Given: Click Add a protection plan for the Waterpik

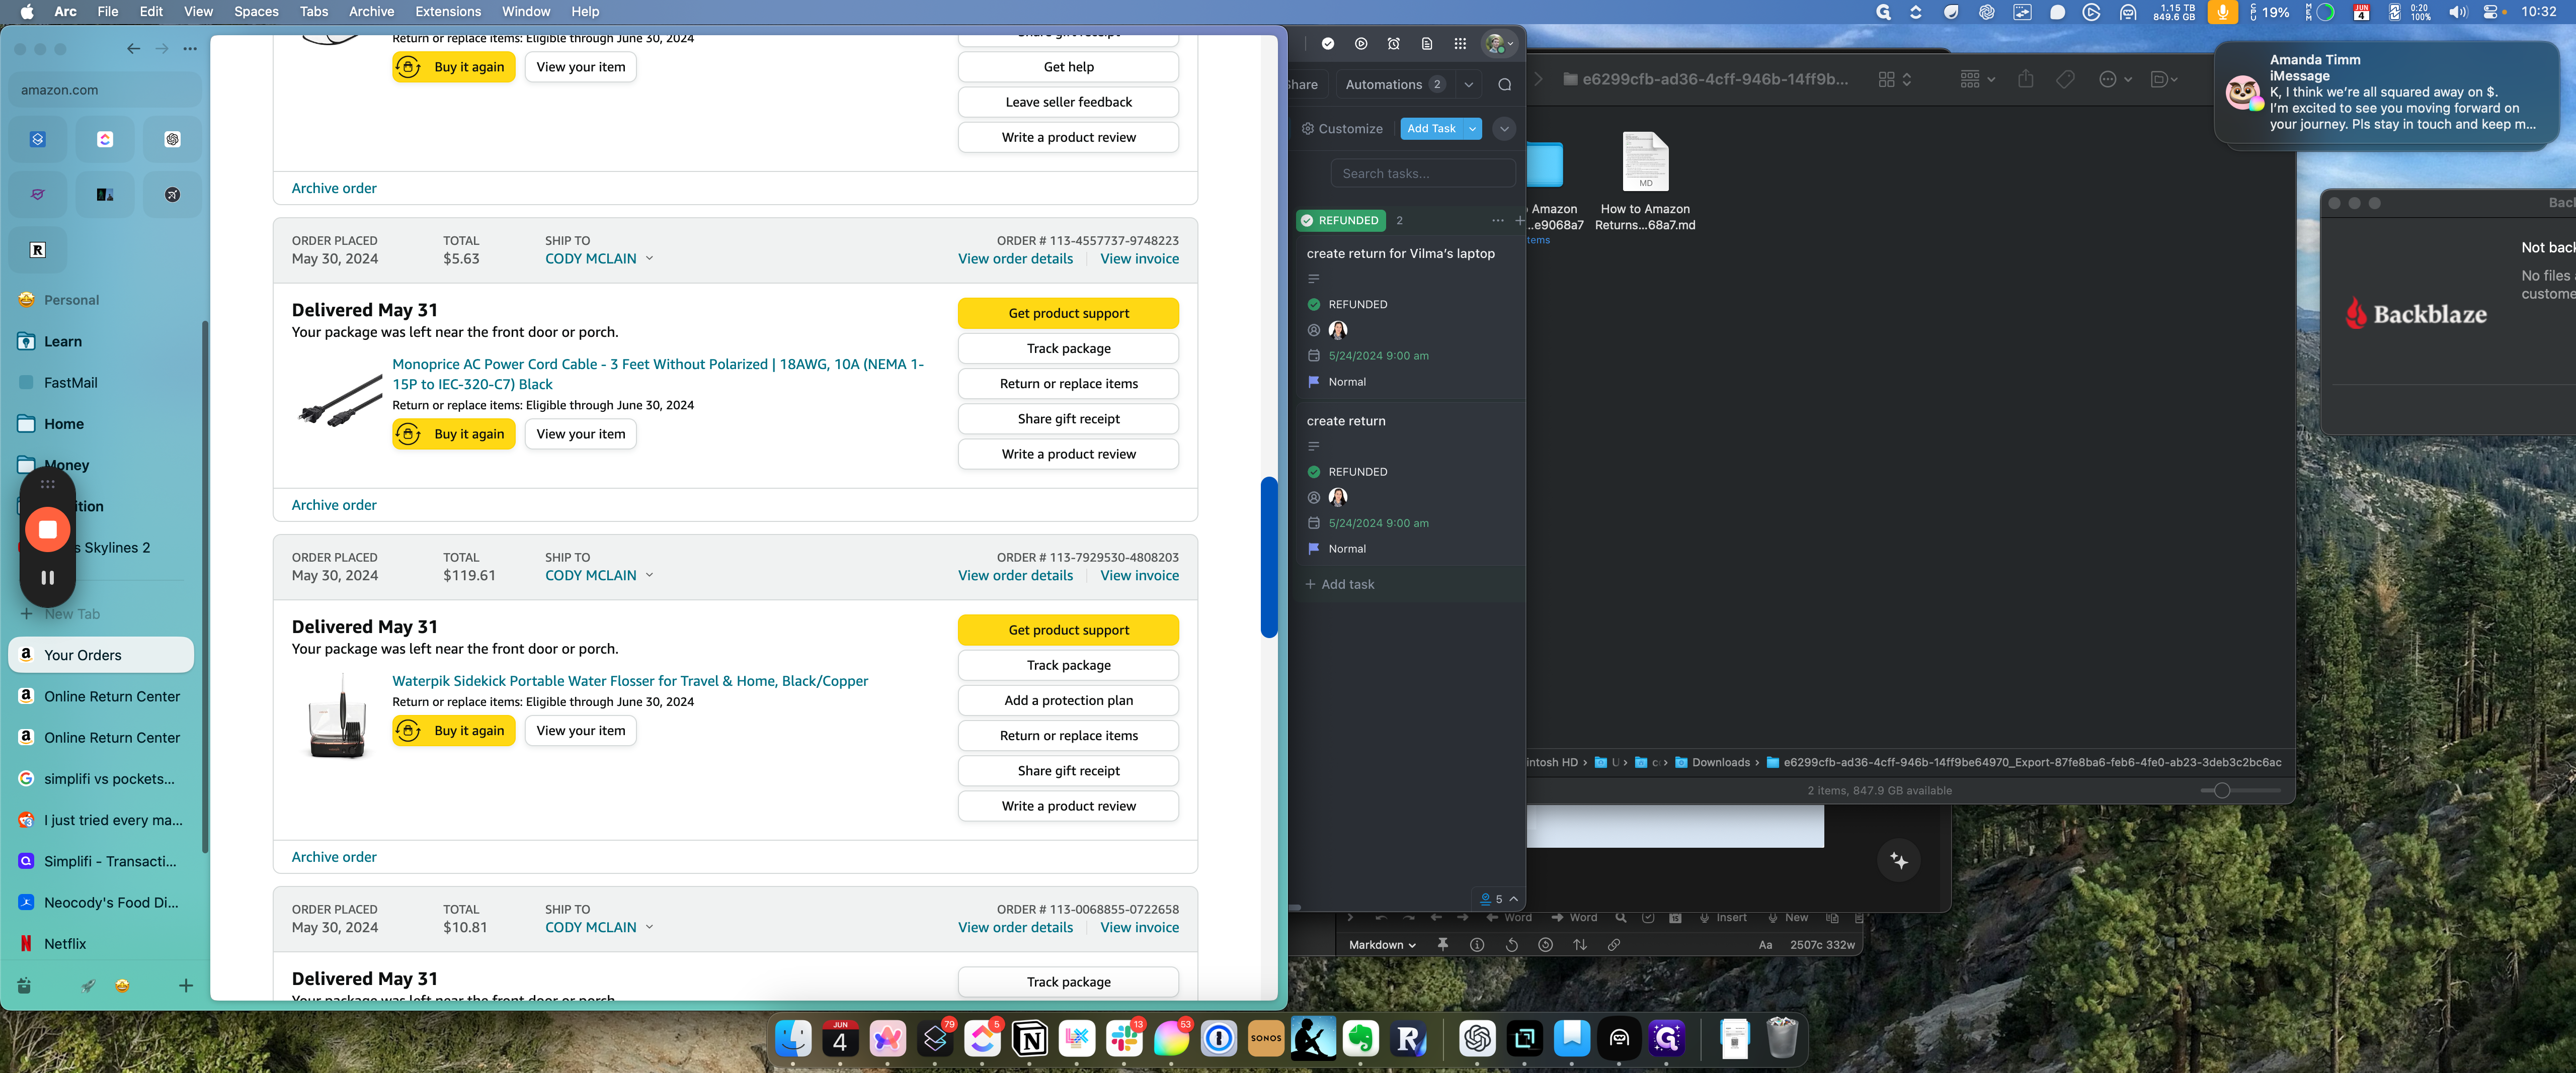Looking at the screenshot, I should pyautogui.click(x=1068, y=701).
